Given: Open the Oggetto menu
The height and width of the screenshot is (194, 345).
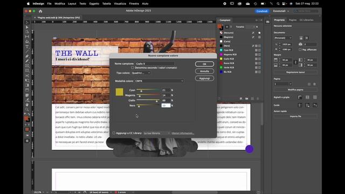Looking at the screenshot, I should point(94,4).
